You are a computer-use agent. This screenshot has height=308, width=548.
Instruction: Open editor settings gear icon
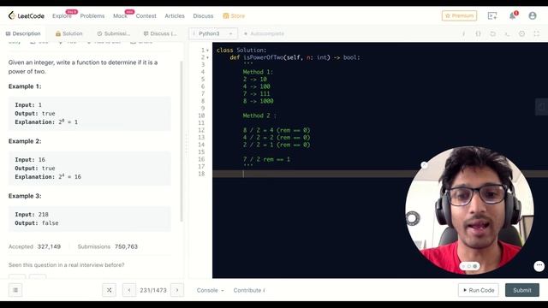click(521, 33)
